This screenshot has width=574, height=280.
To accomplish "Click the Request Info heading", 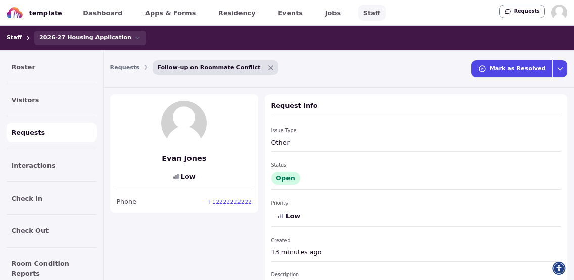I will (x=294, y=106).
